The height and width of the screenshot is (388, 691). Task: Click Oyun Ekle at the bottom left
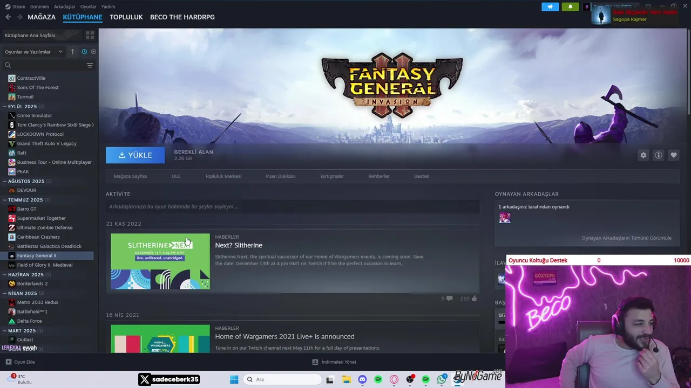click(x=20, y=362)
